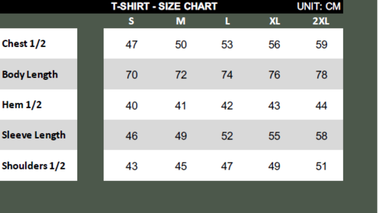Select the Hem 1/2 row label

[x=23, y=105]
